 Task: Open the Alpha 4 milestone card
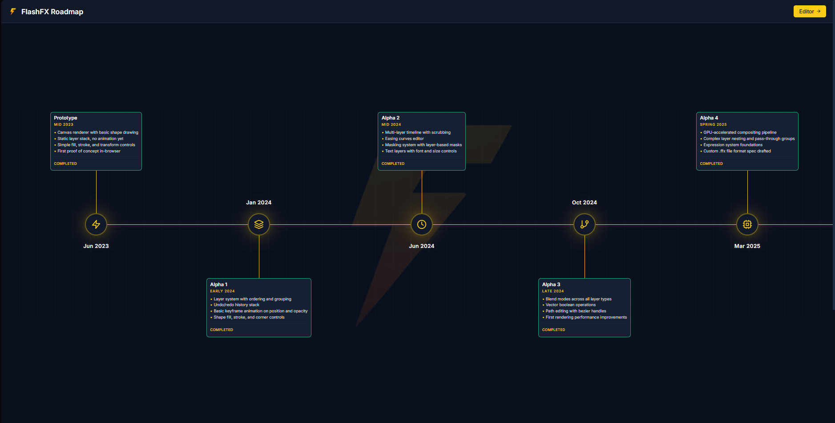coord(747,141)
